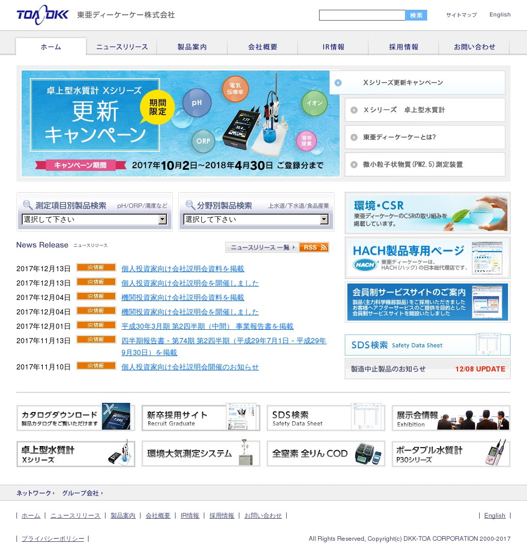527x549 pixels.
Task: Open the カタログダウンロード tile
Action: pos(76,418)
